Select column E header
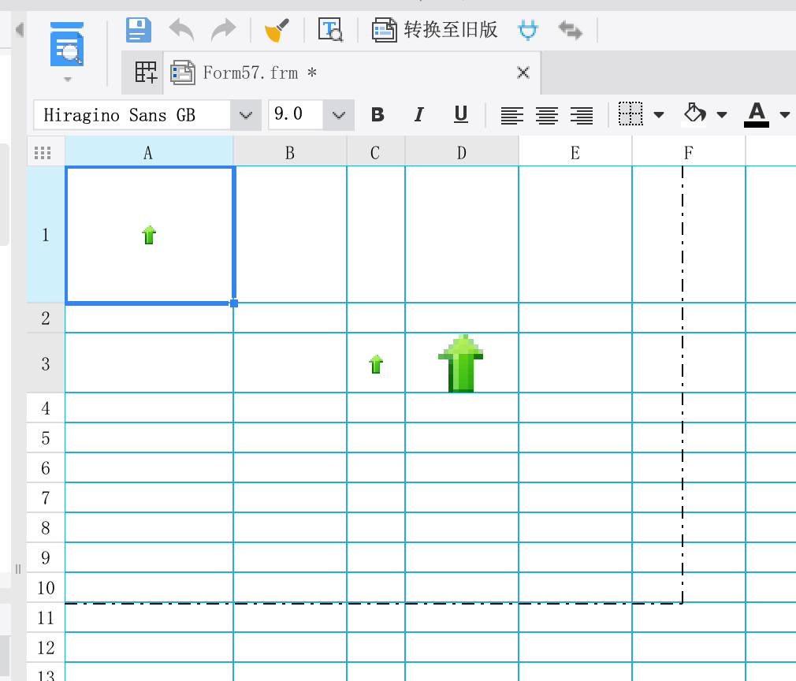Viewport: 796px width, 681px height. point(575,152)
